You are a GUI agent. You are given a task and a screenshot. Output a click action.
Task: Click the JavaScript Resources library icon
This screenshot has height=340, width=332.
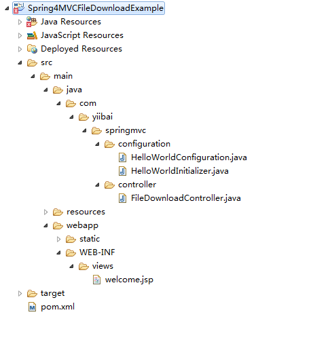[32, 35]
